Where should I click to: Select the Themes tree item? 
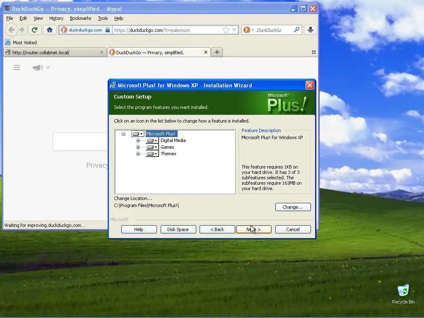coord(169,154)
